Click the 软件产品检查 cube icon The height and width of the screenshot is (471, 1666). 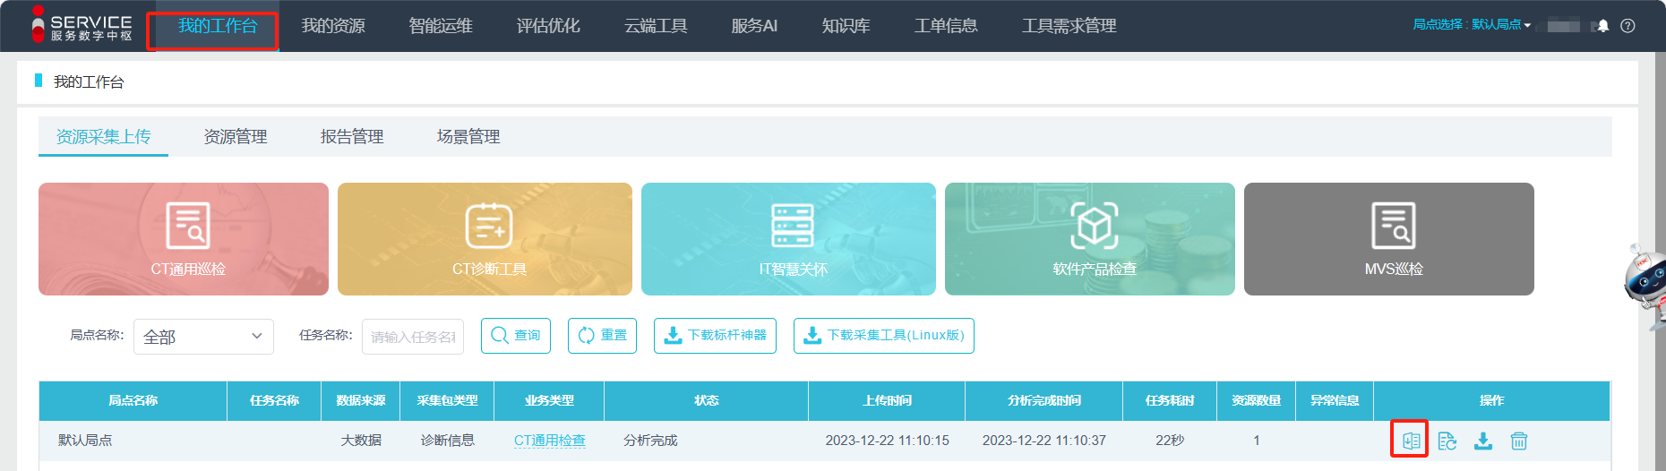1095,225
